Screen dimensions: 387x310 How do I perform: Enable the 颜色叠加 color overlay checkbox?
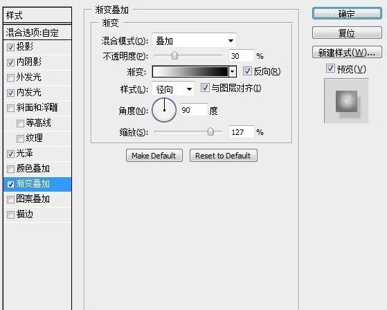tap(10, 169)
